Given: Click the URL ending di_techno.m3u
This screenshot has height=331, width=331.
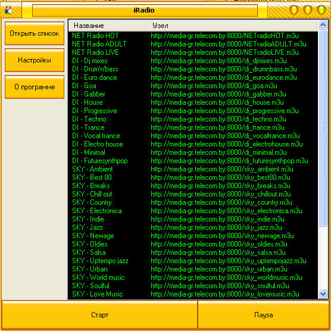Looking at the screenshot, I should (x=218, y=119).
